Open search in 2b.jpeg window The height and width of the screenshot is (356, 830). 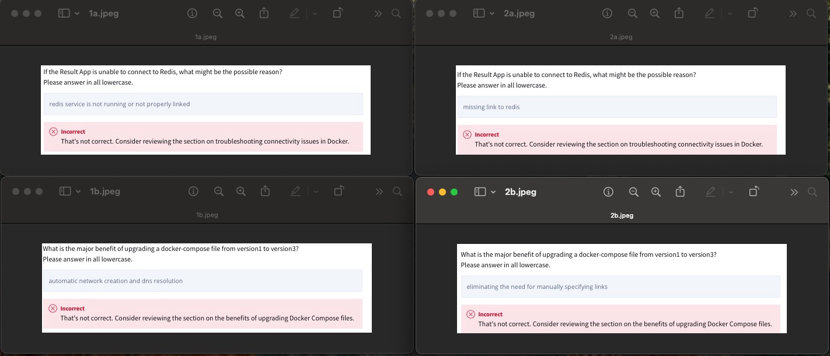[x=812, y=192]
